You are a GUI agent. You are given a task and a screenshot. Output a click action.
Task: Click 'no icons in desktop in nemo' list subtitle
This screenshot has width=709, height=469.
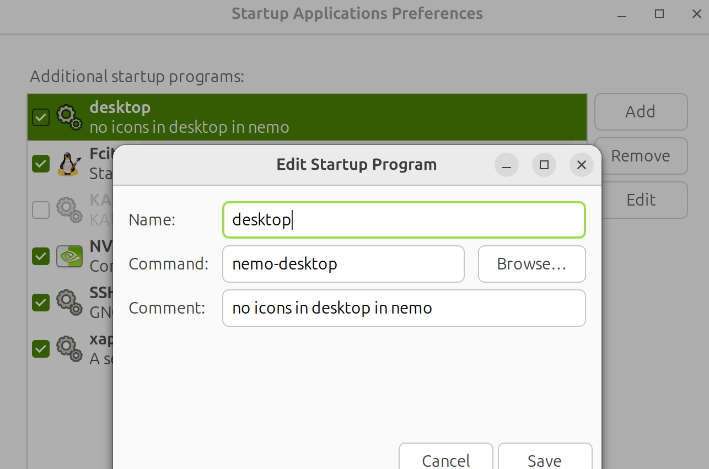(x=189, y=127)
